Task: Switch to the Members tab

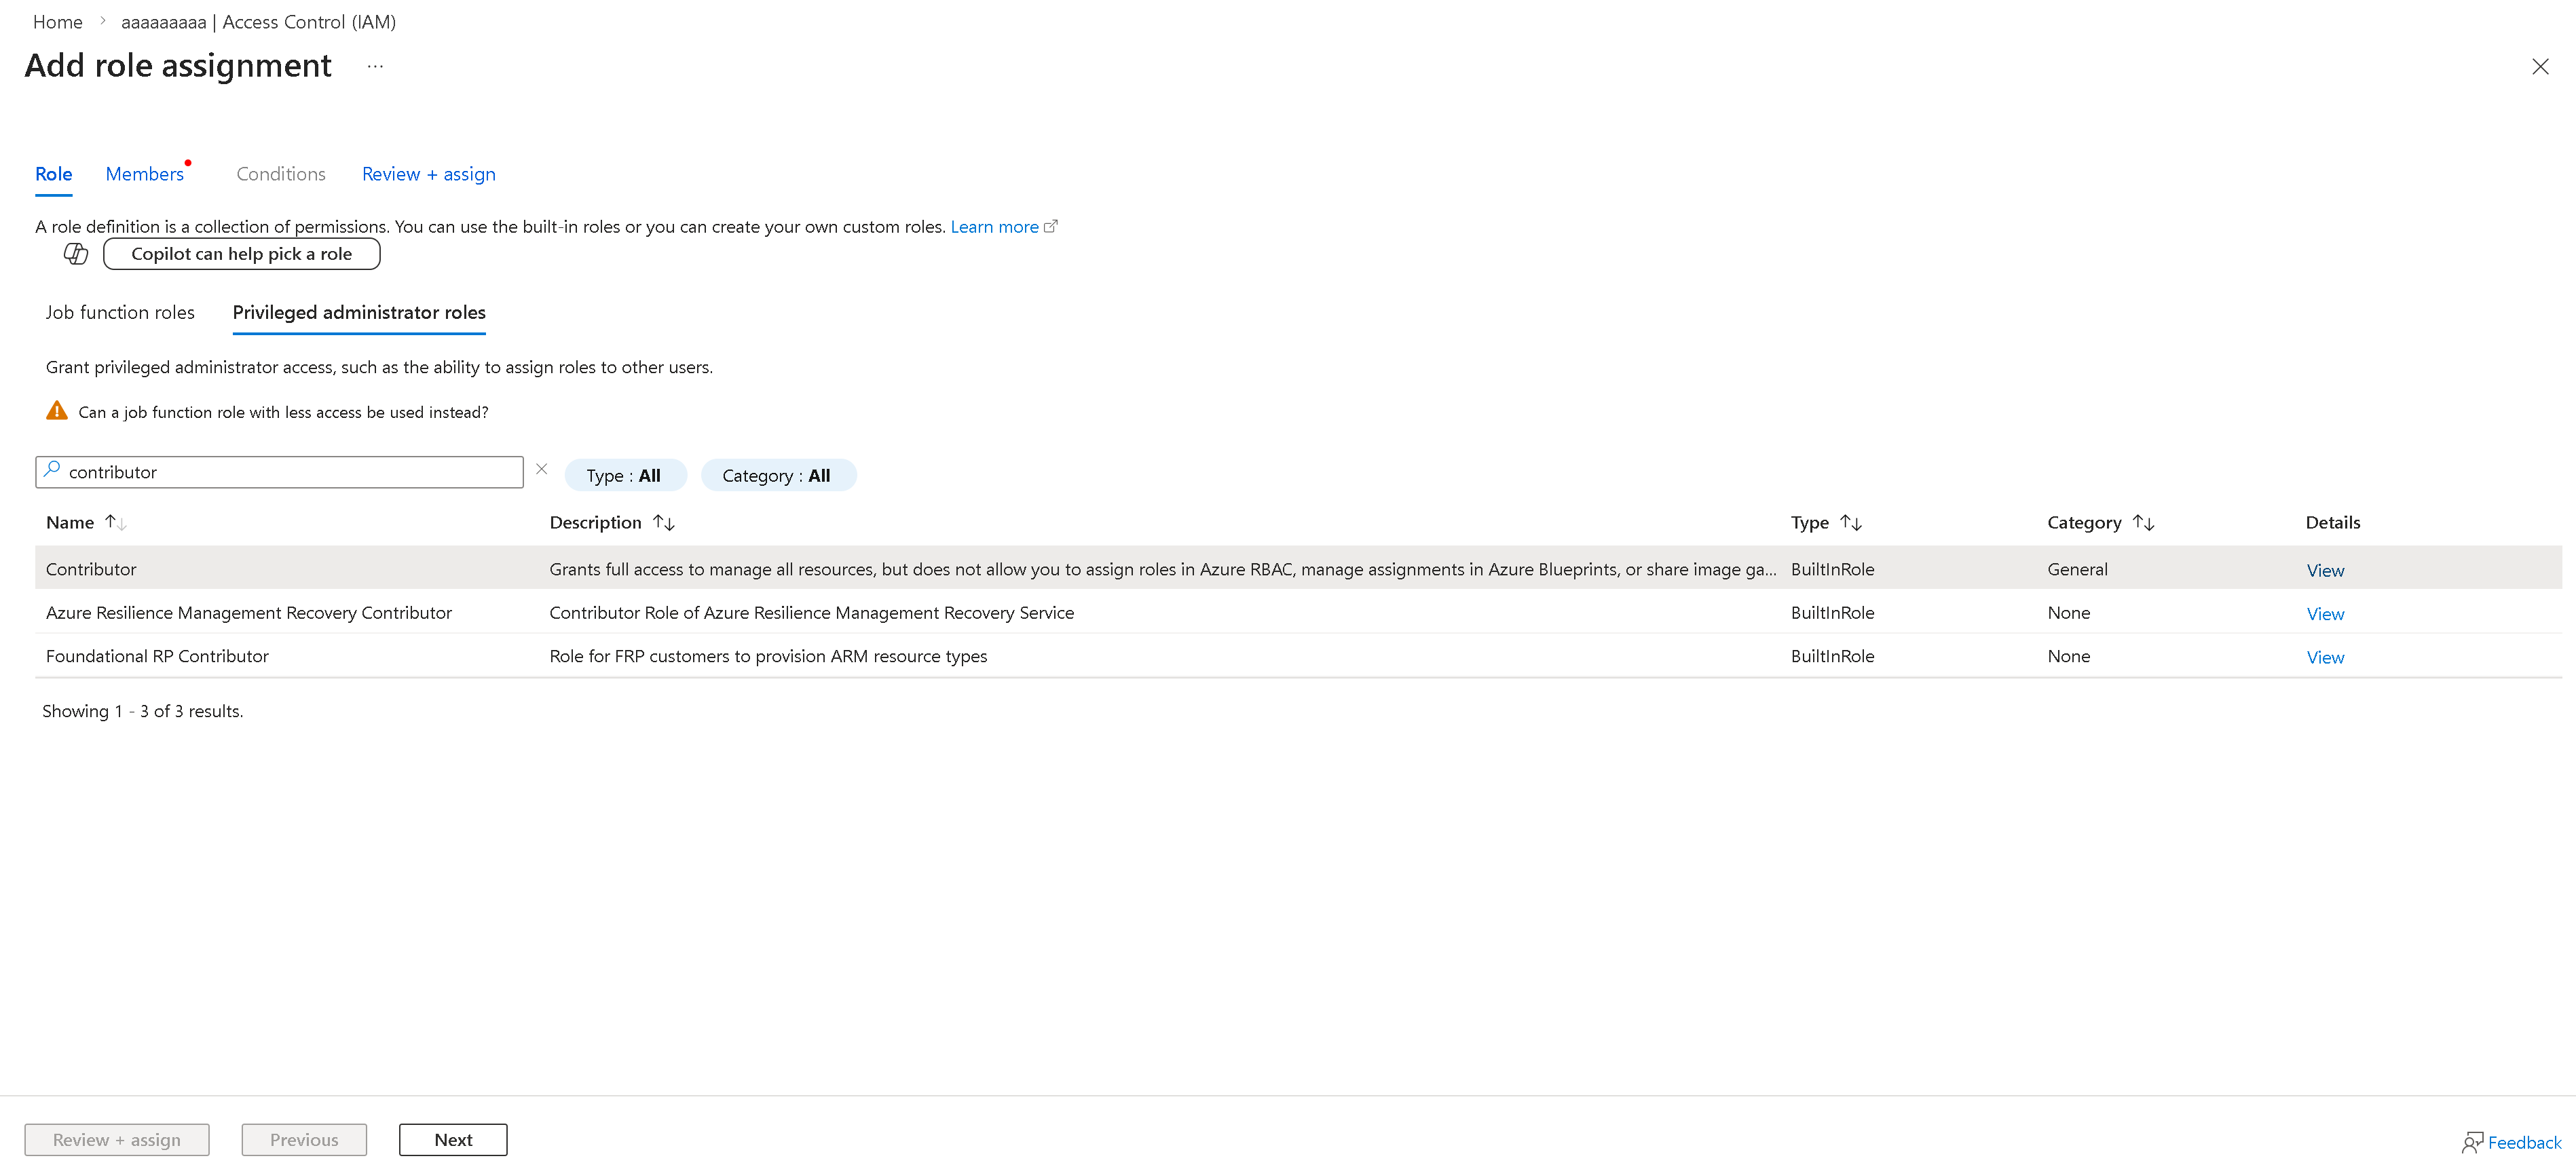Action: (145, 174)
